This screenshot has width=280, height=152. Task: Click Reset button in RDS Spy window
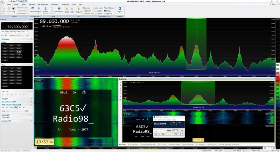pyautogui.click(x=169, y=130)
